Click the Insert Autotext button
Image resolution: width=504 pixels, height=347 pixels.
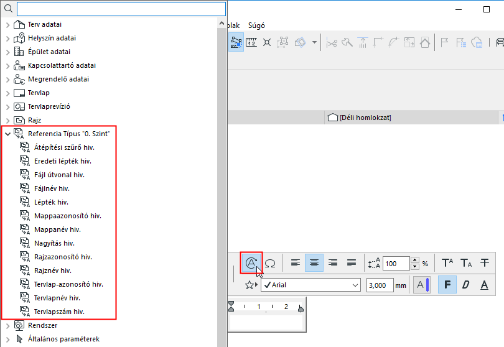click(x=251, y=263)
